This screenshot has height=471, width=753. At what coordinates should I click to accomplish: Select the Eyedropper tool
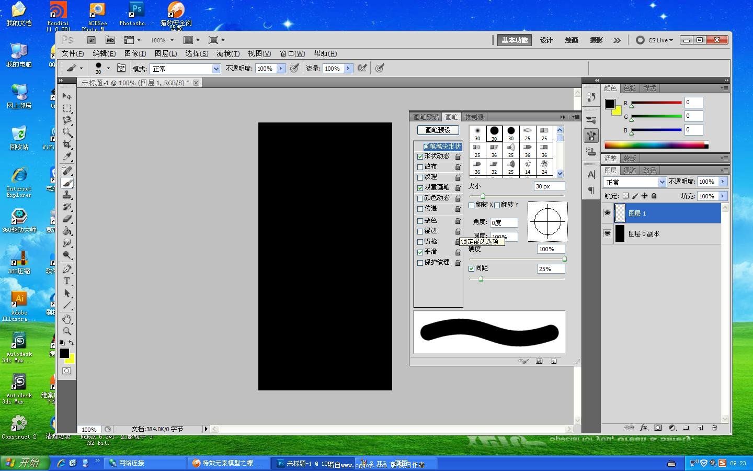coord(67,156)
